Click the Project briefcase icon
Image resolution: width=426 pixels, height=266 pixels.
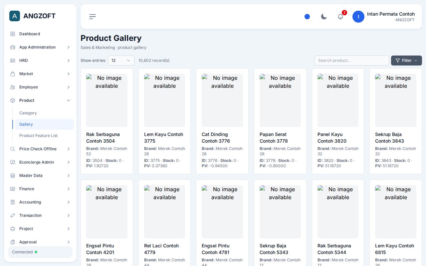(x=13, y=229)
